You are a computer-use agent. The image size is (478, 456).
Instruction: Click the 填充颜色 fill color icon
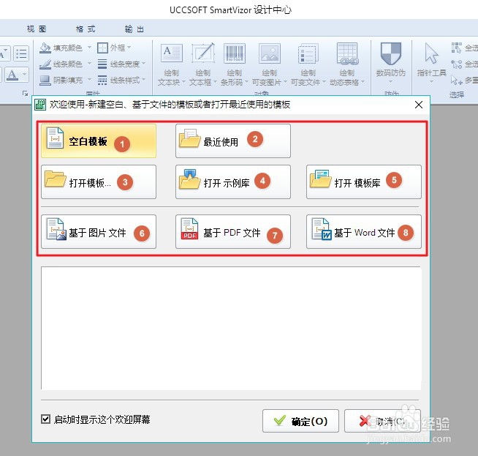[x=45, y=48]
